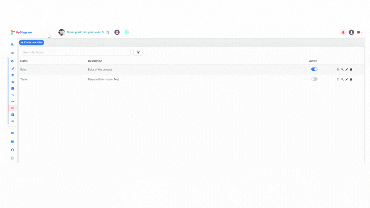Disable the Active toggle for Epics
This screenshot has width=370, height=208.
click(x=314, y=69)
